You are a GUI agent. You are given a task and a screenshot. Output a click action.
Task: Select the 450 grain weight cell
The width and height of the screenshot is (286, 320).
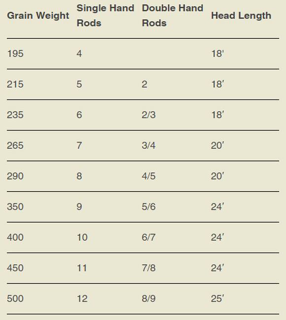[15, 268]
